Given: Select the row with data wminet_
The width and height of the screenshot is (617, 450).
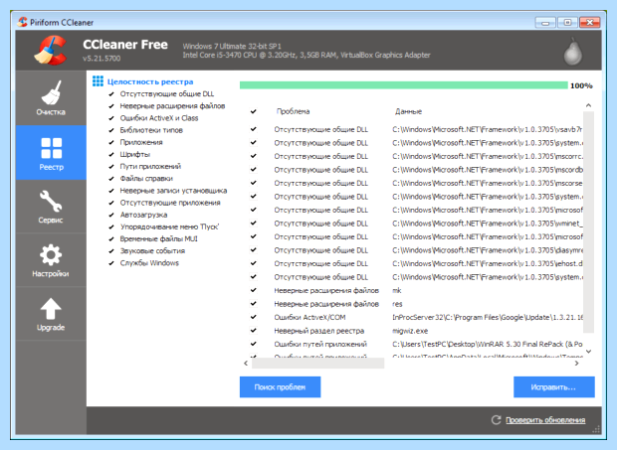Looking at the screenshot, I should 416,224.
